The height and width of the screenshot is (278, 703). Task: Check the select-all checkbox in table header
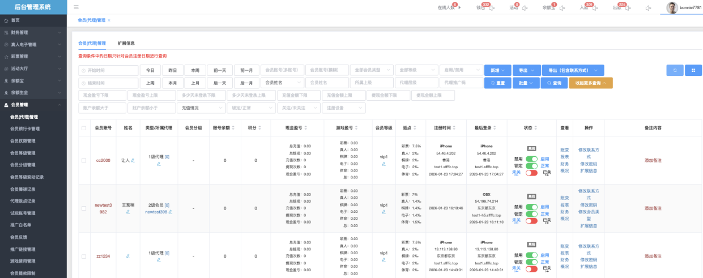point(84,128)
